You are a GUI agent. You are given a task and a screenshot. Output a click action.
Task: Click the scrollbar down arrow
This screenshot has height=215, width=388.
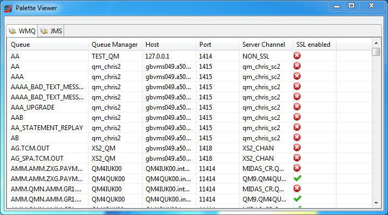376,203
